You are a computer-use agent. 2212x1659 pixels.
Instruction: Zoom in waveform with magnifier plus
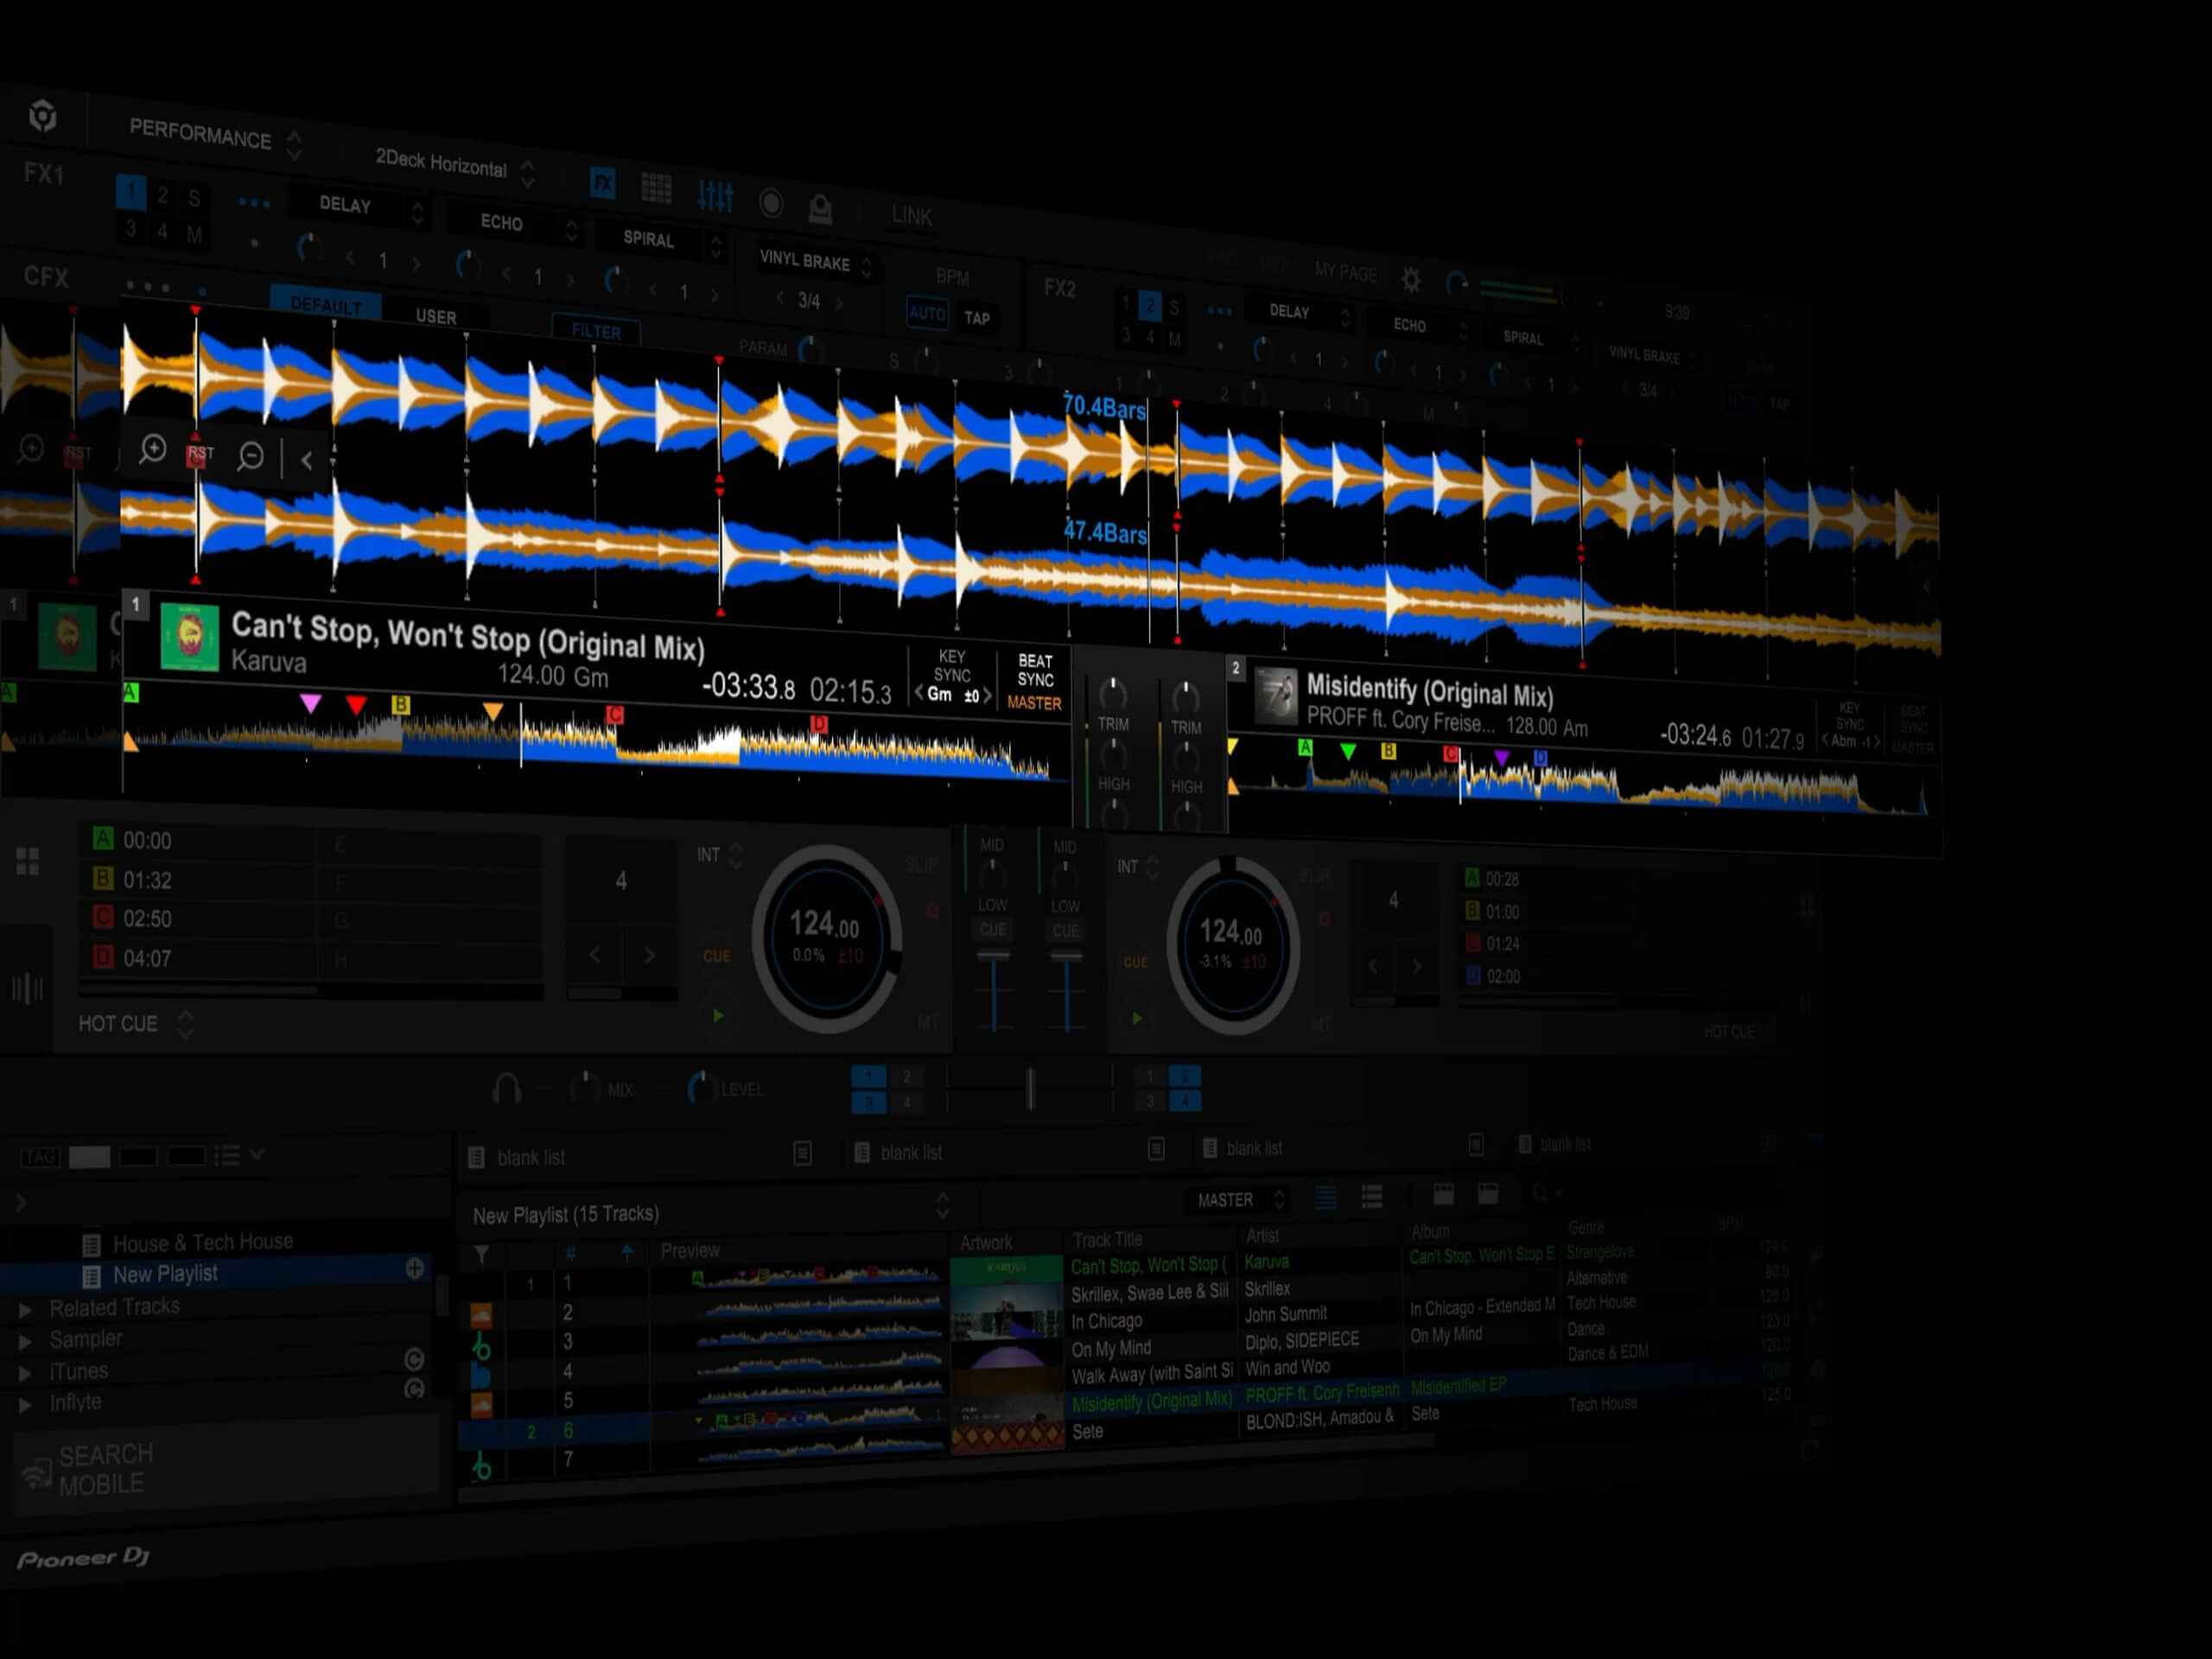point(152,449)
